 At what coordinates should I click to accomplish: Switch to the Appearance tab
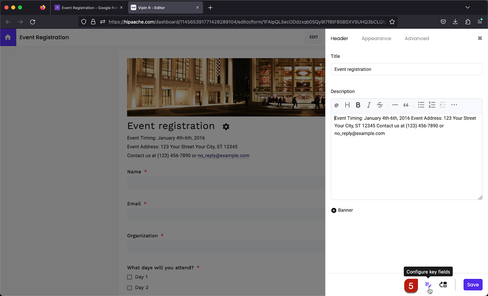376,38
